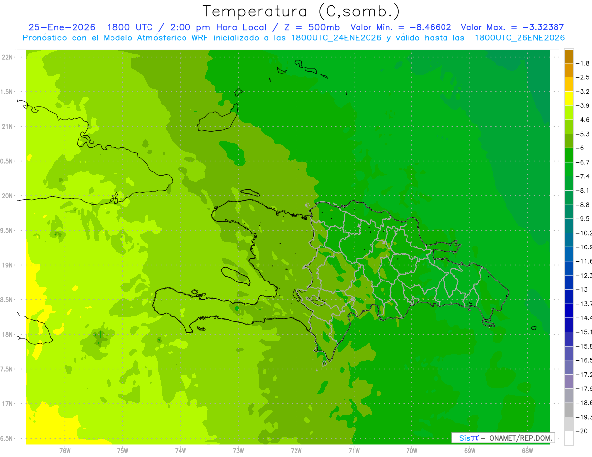Screen dimensions: 592x457
Task: Pick legend swatch between -7.4 and -8.1
Action: coord(569,183)
